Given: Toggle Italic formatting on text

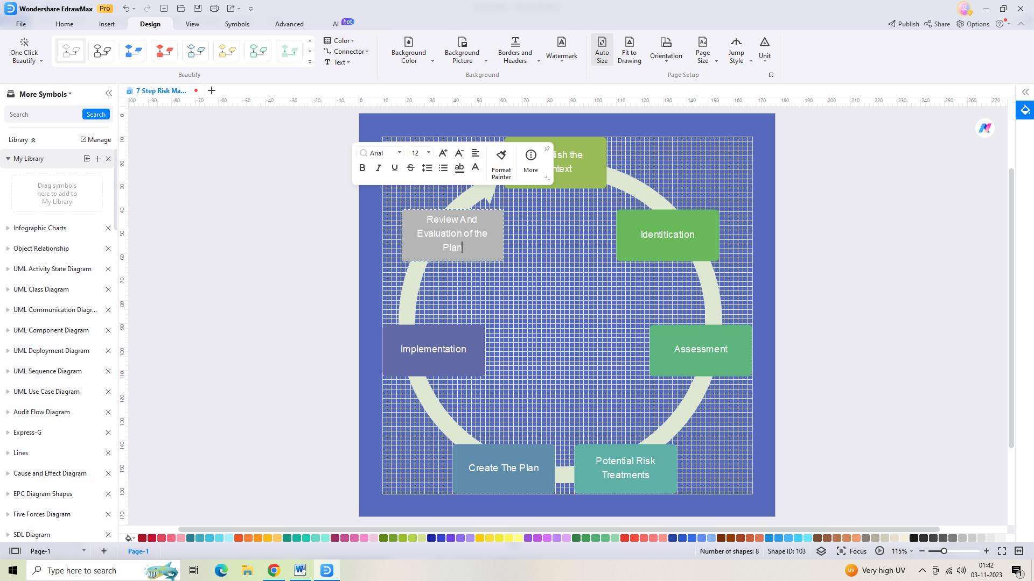Looking at the screenshot, I should (378, 168).
